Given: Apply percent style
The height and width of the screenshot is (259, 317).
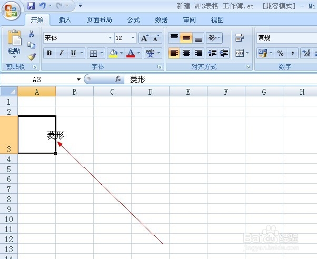Looking at the screenshot, I should coord(280,53).
